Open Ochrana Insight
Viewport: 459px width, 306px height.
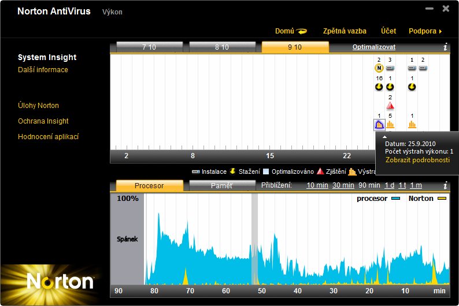tap(43, 121)
